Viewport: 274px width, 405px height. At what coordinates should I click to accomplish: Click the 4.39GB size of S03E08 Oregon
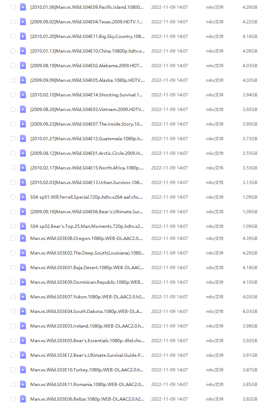coord(250,238)
